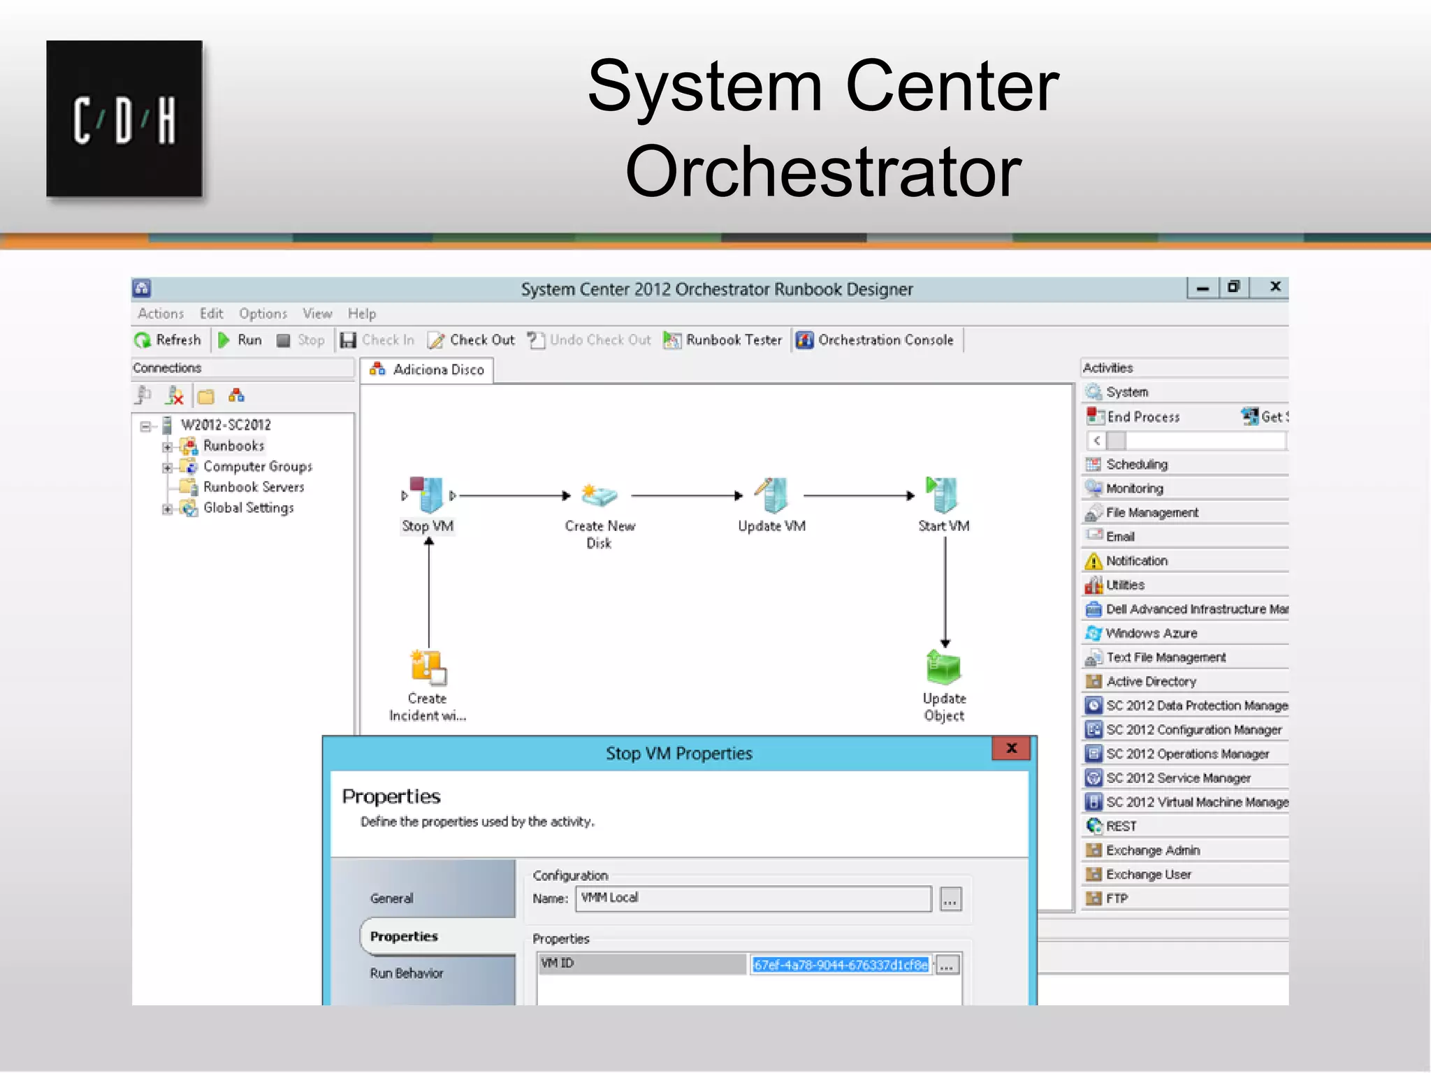The image size is (1431, 1073).
Task: Click the Configuration Name input field
Action: (753, 899)
